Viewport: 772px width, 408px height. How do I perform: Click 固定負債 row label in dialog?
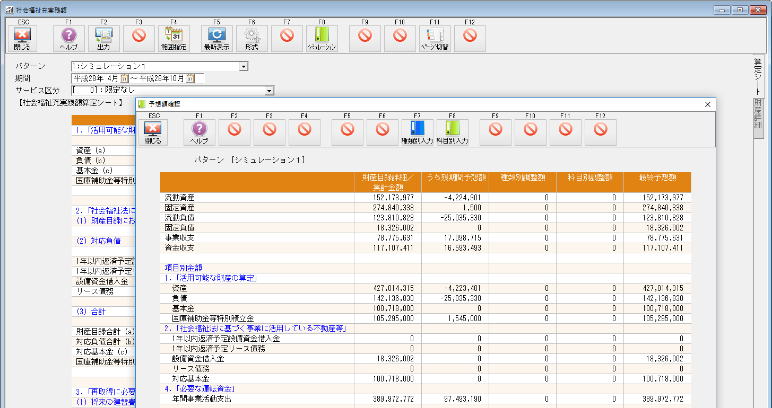180,228
